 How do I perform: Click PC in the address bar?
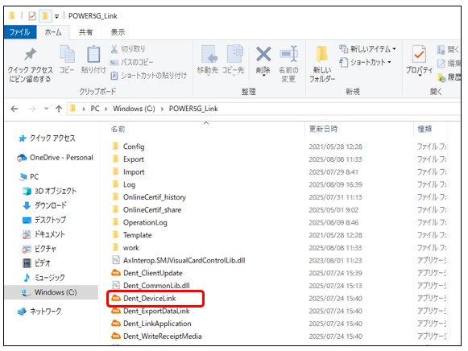coord(95,109)
